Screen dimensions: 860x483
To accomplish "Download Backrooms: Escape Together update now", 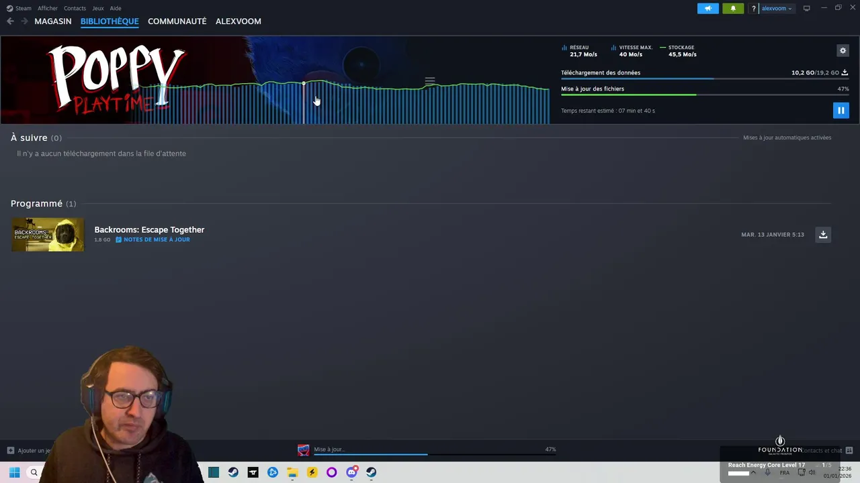I will [x=823, y=234].
